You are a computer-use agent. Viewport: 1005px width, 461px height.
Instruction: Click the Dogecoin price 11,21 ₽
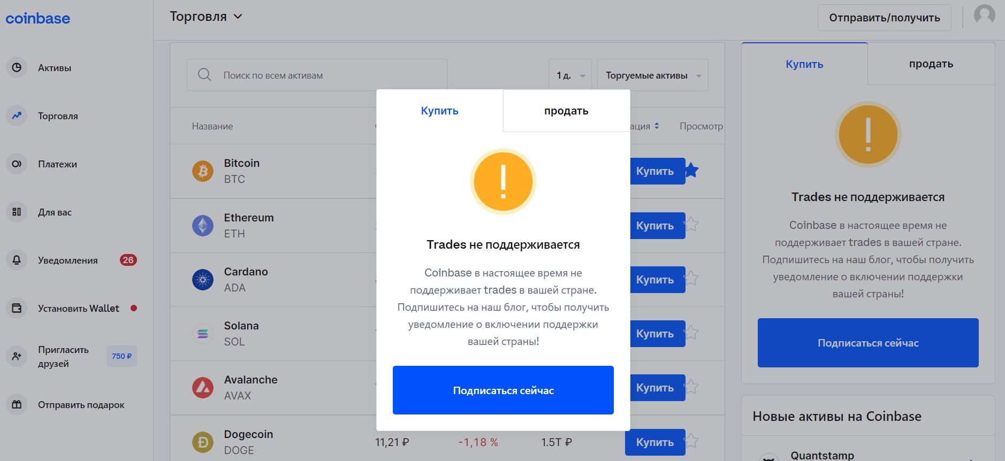point(392,442)
